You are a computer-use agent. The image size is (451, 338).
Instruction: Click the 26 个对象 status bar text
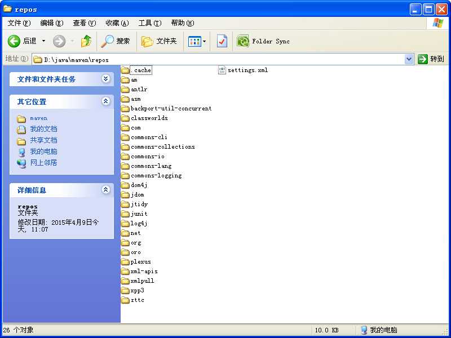(19, 330)
